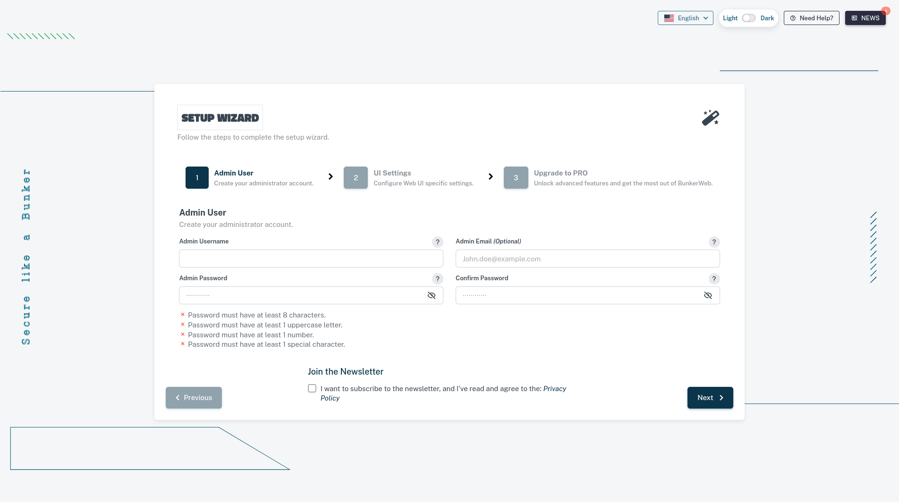Open the NEWS panel button

pos(865,18)
